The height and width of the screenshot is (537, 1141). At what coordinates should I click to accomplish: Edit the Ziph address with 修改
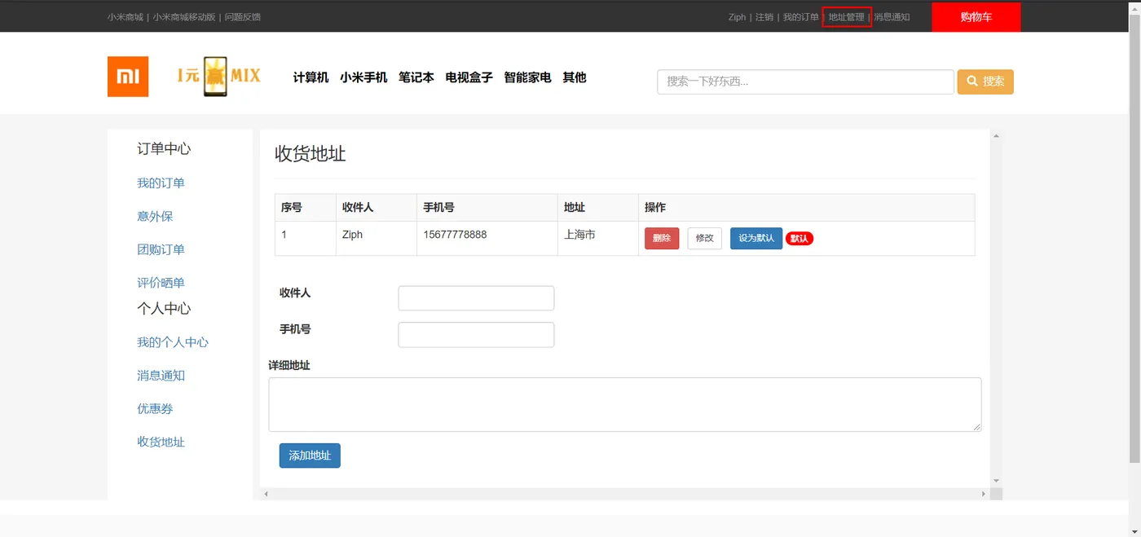click(x=705, y=238)
